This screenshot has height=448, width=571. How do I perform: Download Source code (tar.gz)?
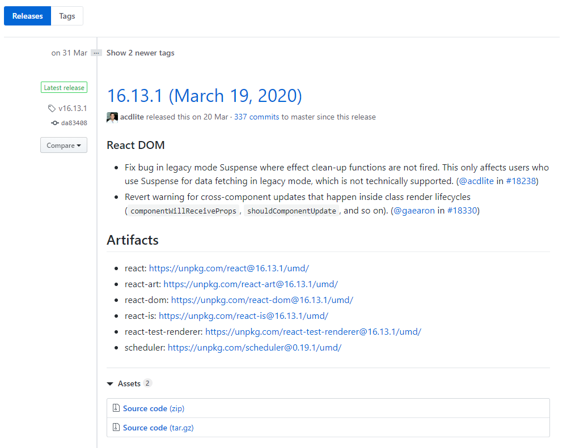158,428
